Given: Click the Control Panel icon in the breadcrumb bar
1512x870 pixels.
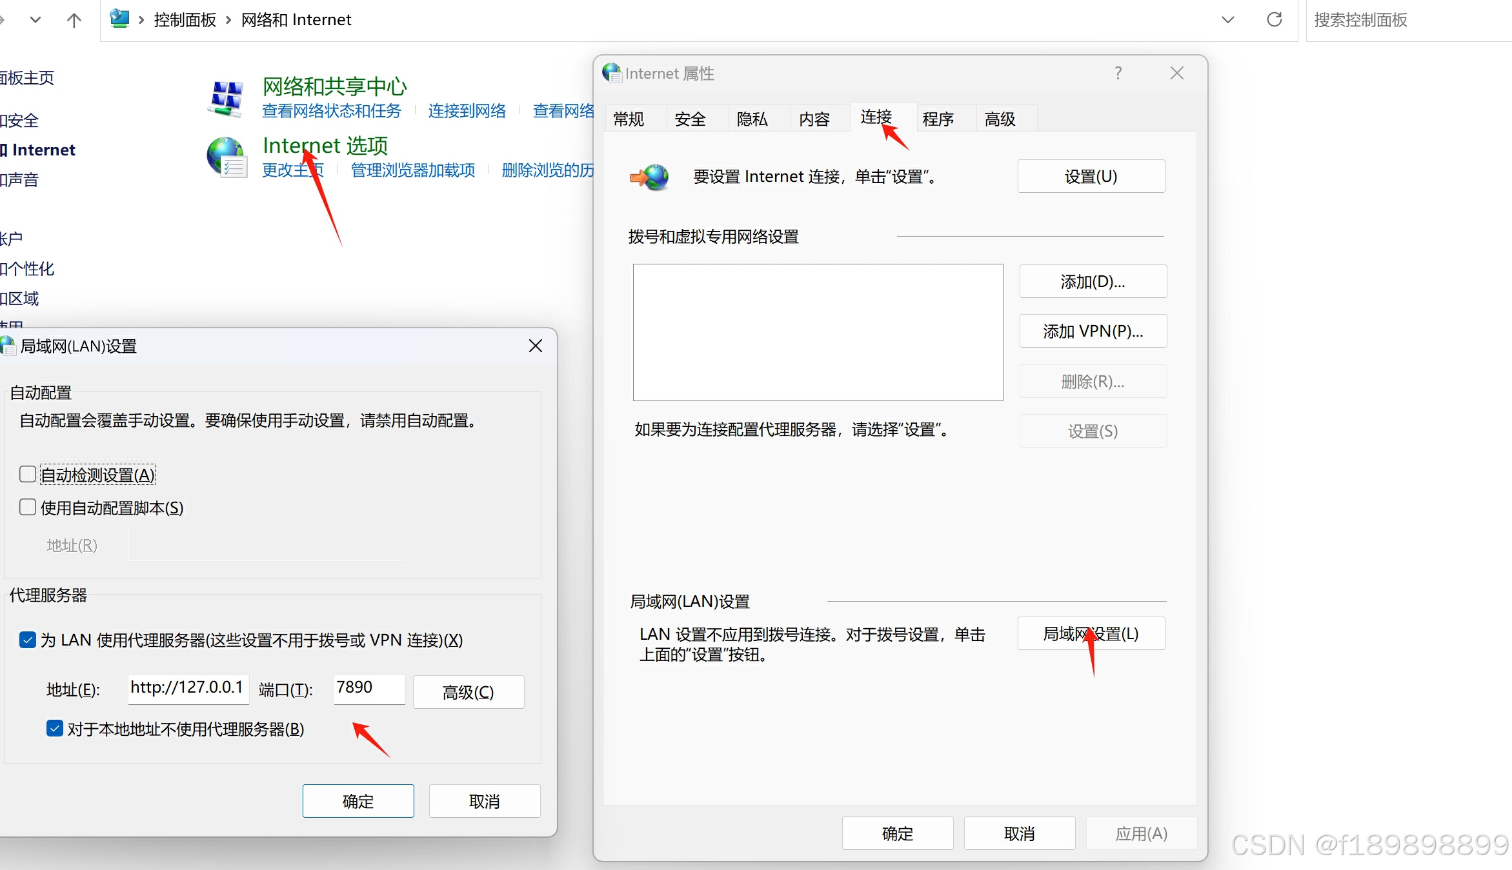Looking at the screenshot, I should [119, 19].
